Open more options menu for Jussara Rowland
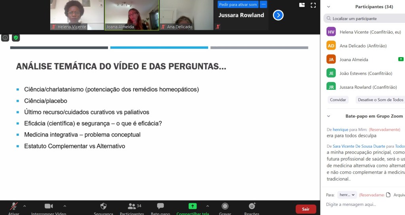The image size is (405, 215). point(263,4)
